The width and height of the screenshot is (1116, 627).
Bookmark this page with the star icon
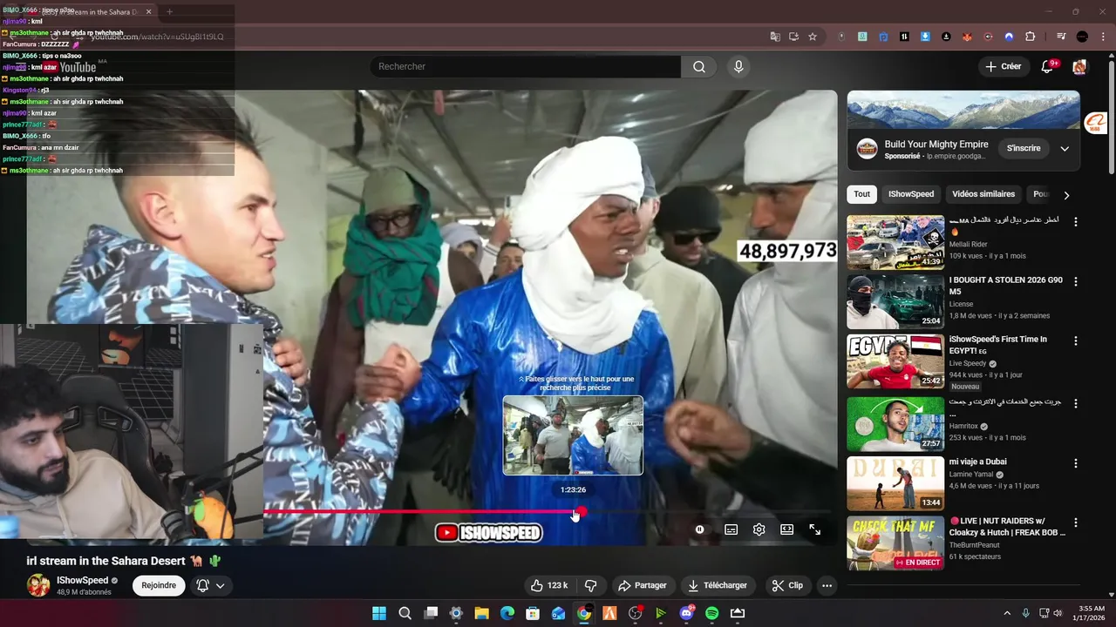coord(813,37)
